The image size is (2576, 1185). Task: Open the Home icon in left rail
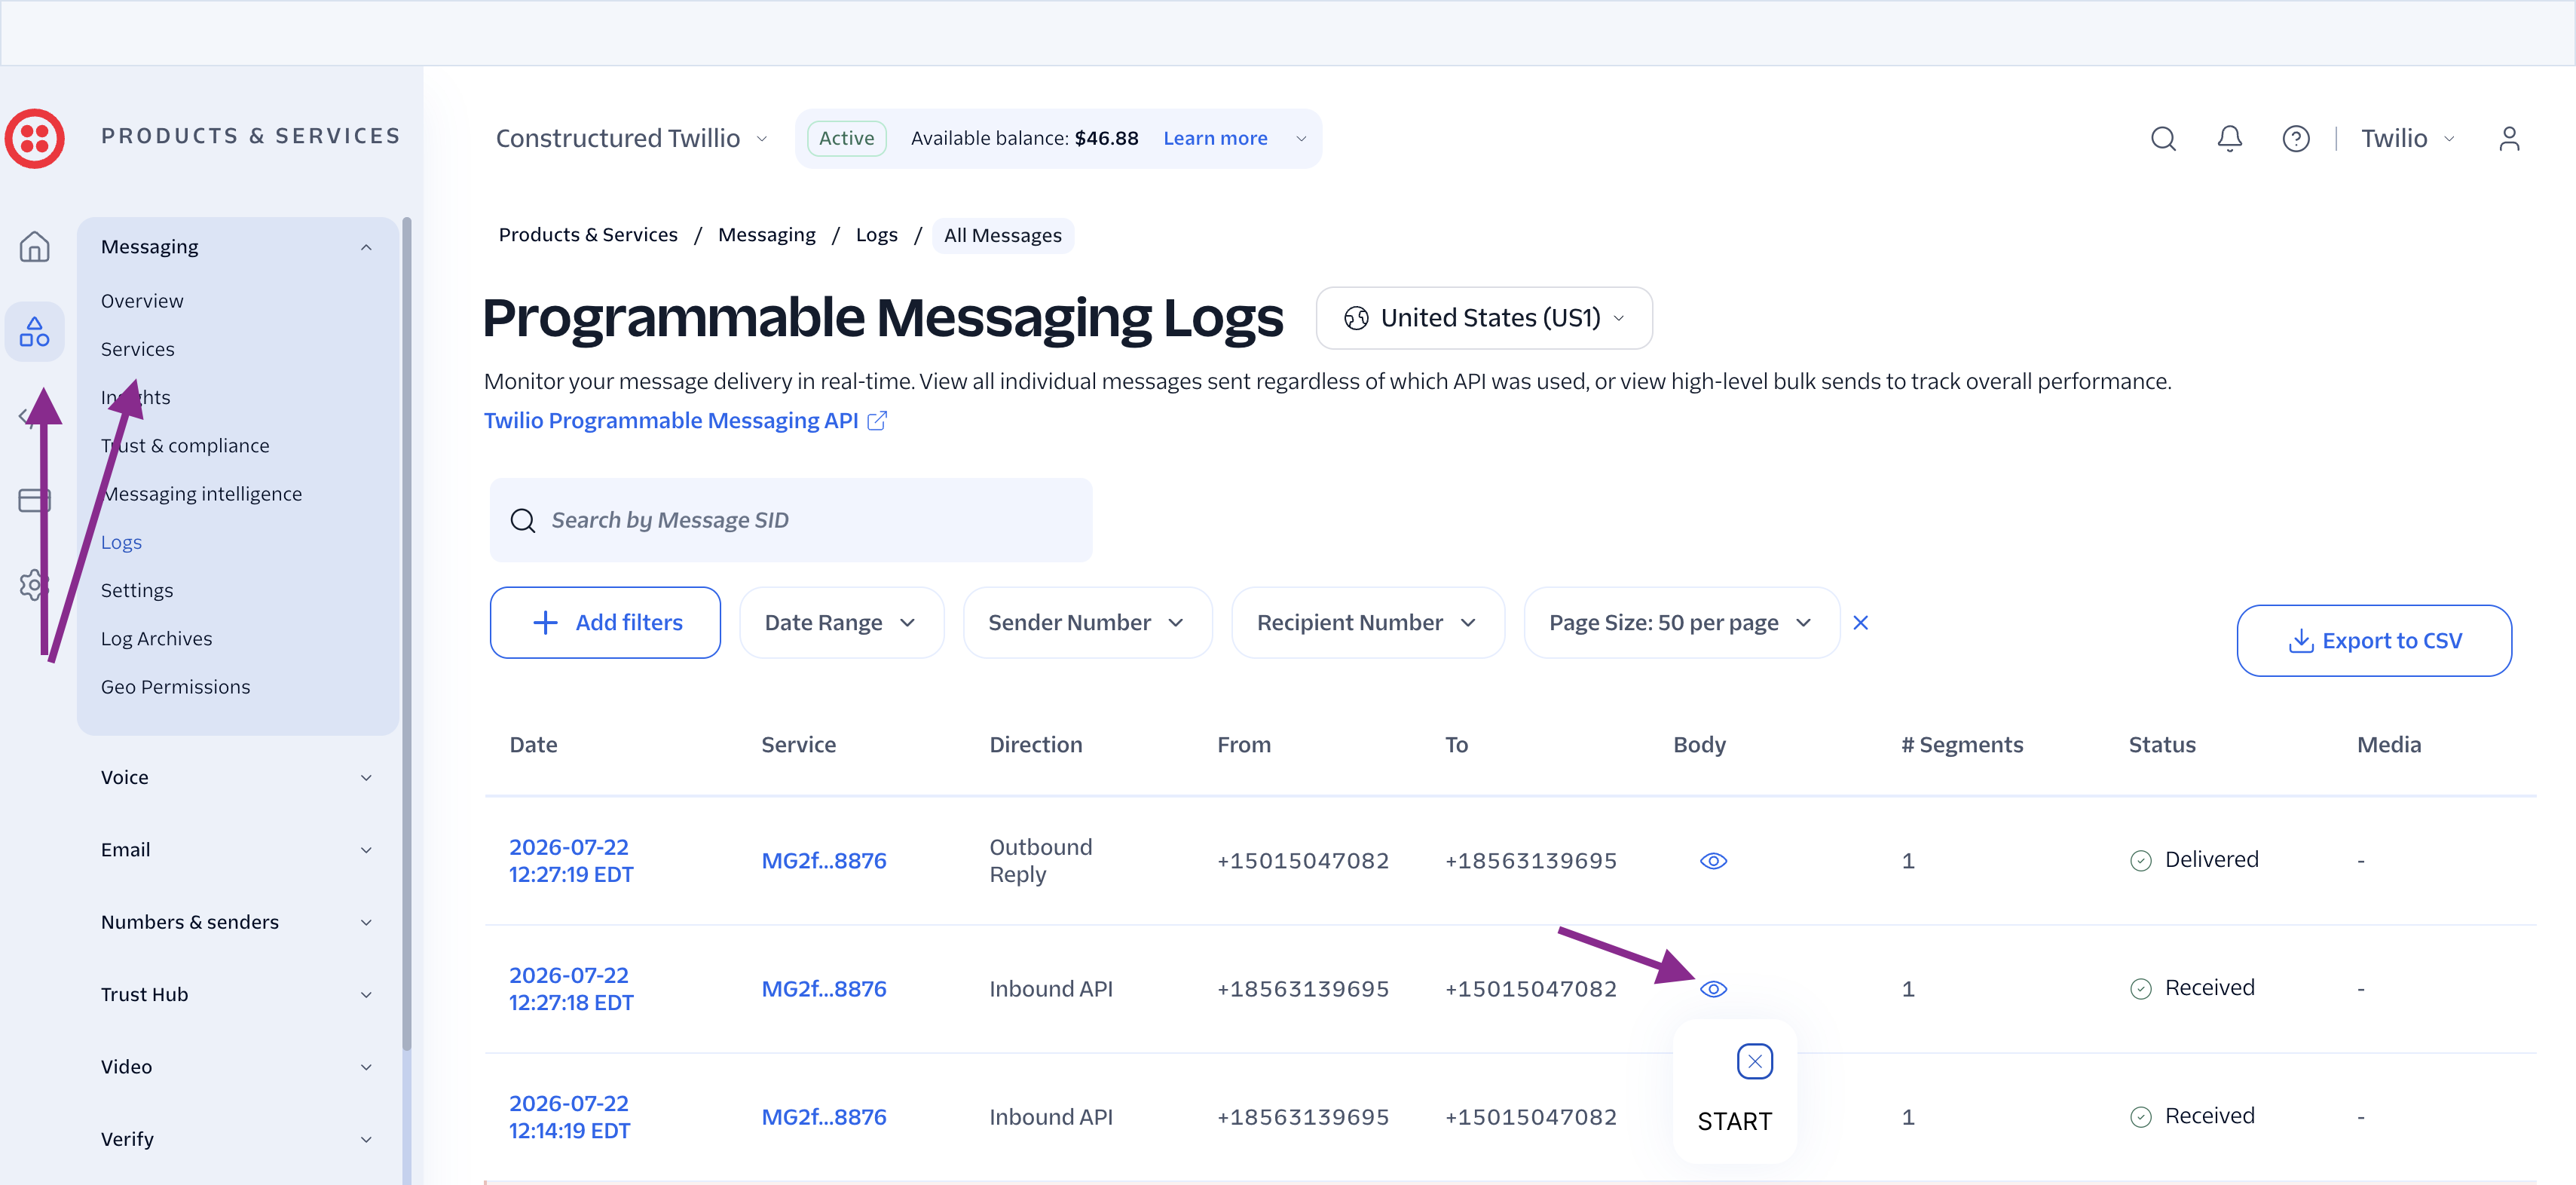pyautogui.click(x=35, y=246)
